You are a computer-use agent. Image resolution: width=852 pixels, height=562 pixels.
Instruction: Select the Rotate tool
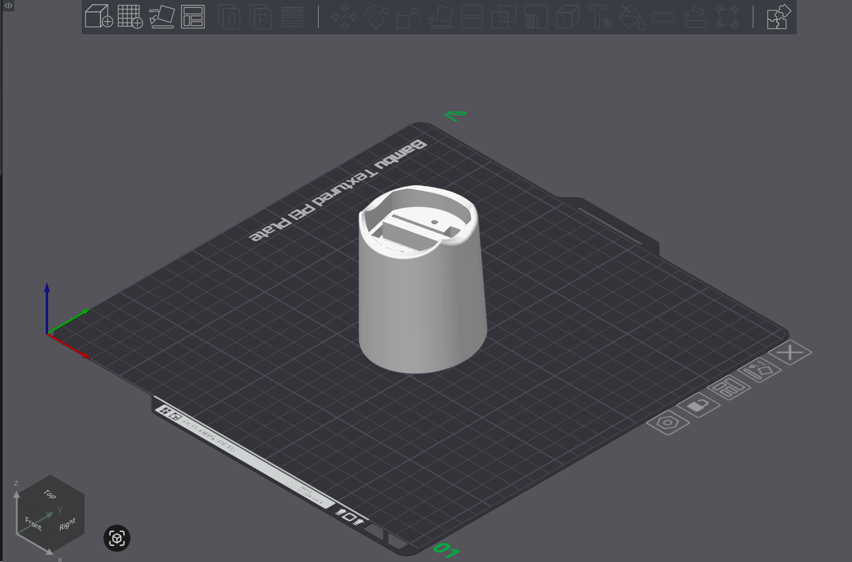(376, 17)
